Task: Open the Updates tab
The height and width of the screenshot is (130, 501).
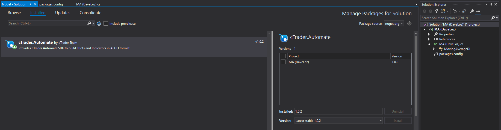Action: pyautogui.click(x=63, y=13)
